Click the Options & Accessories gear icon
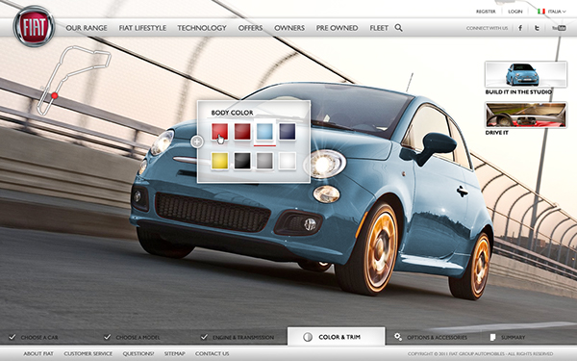The width and height of the screenshot is (577, 361). click(x=397, y=337)
